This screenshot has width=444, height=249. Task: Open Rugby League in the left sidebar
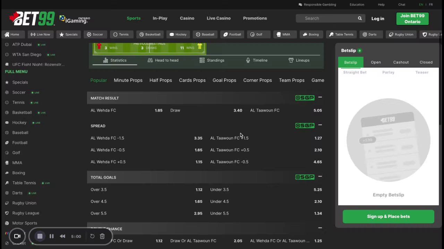click(x=26, y=213)
